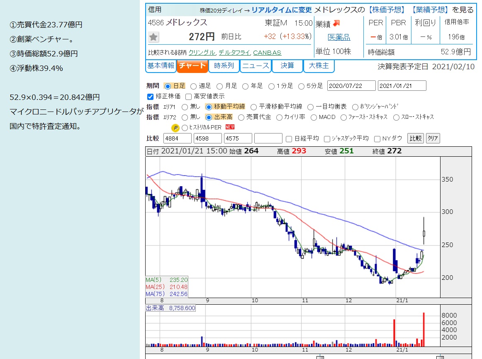Open the 時系列 tab
482x359 pixels.
click(224, 66)
